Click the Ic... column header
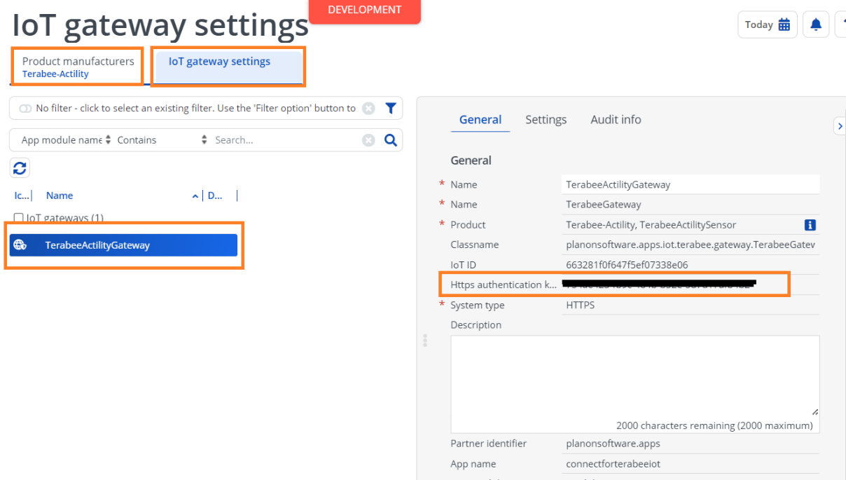The height and width of the screenshot is (480, 846). tap(22, 196)
